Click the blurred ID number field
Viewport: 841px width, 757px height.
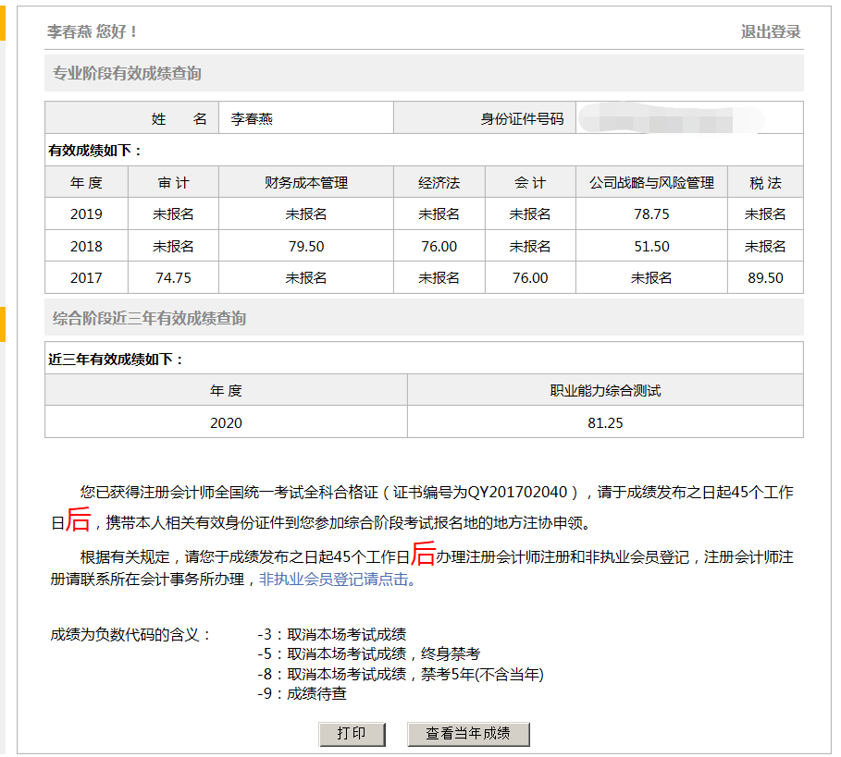click(688, 119)
